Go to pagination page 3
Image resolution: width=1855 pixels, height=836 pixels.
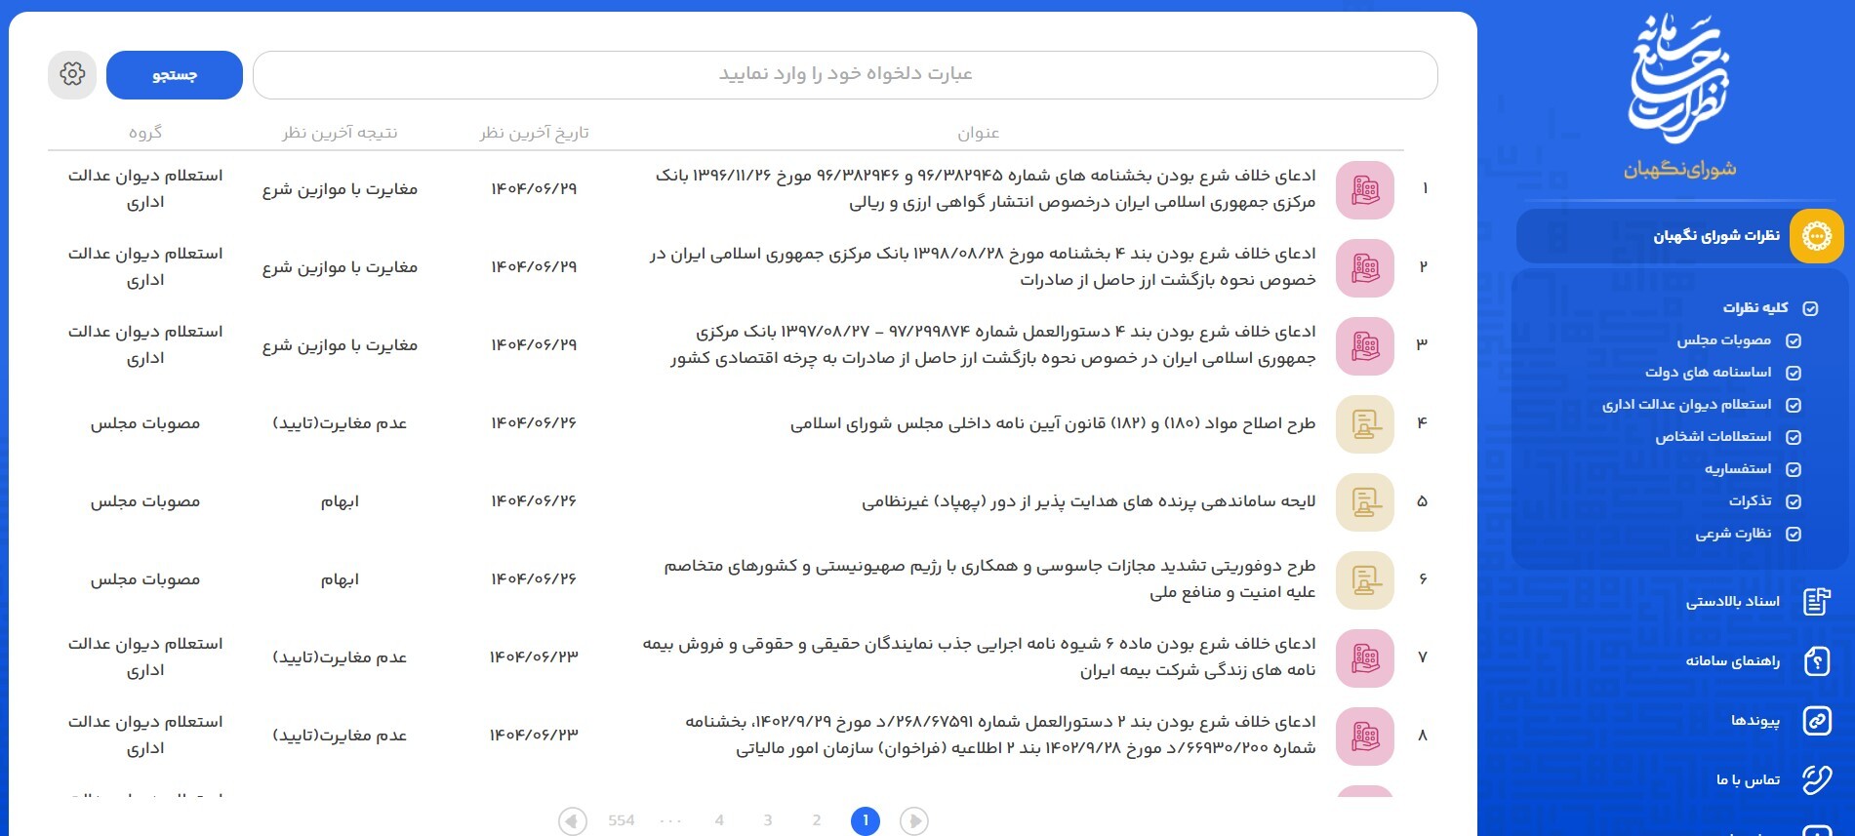[768, 820]
